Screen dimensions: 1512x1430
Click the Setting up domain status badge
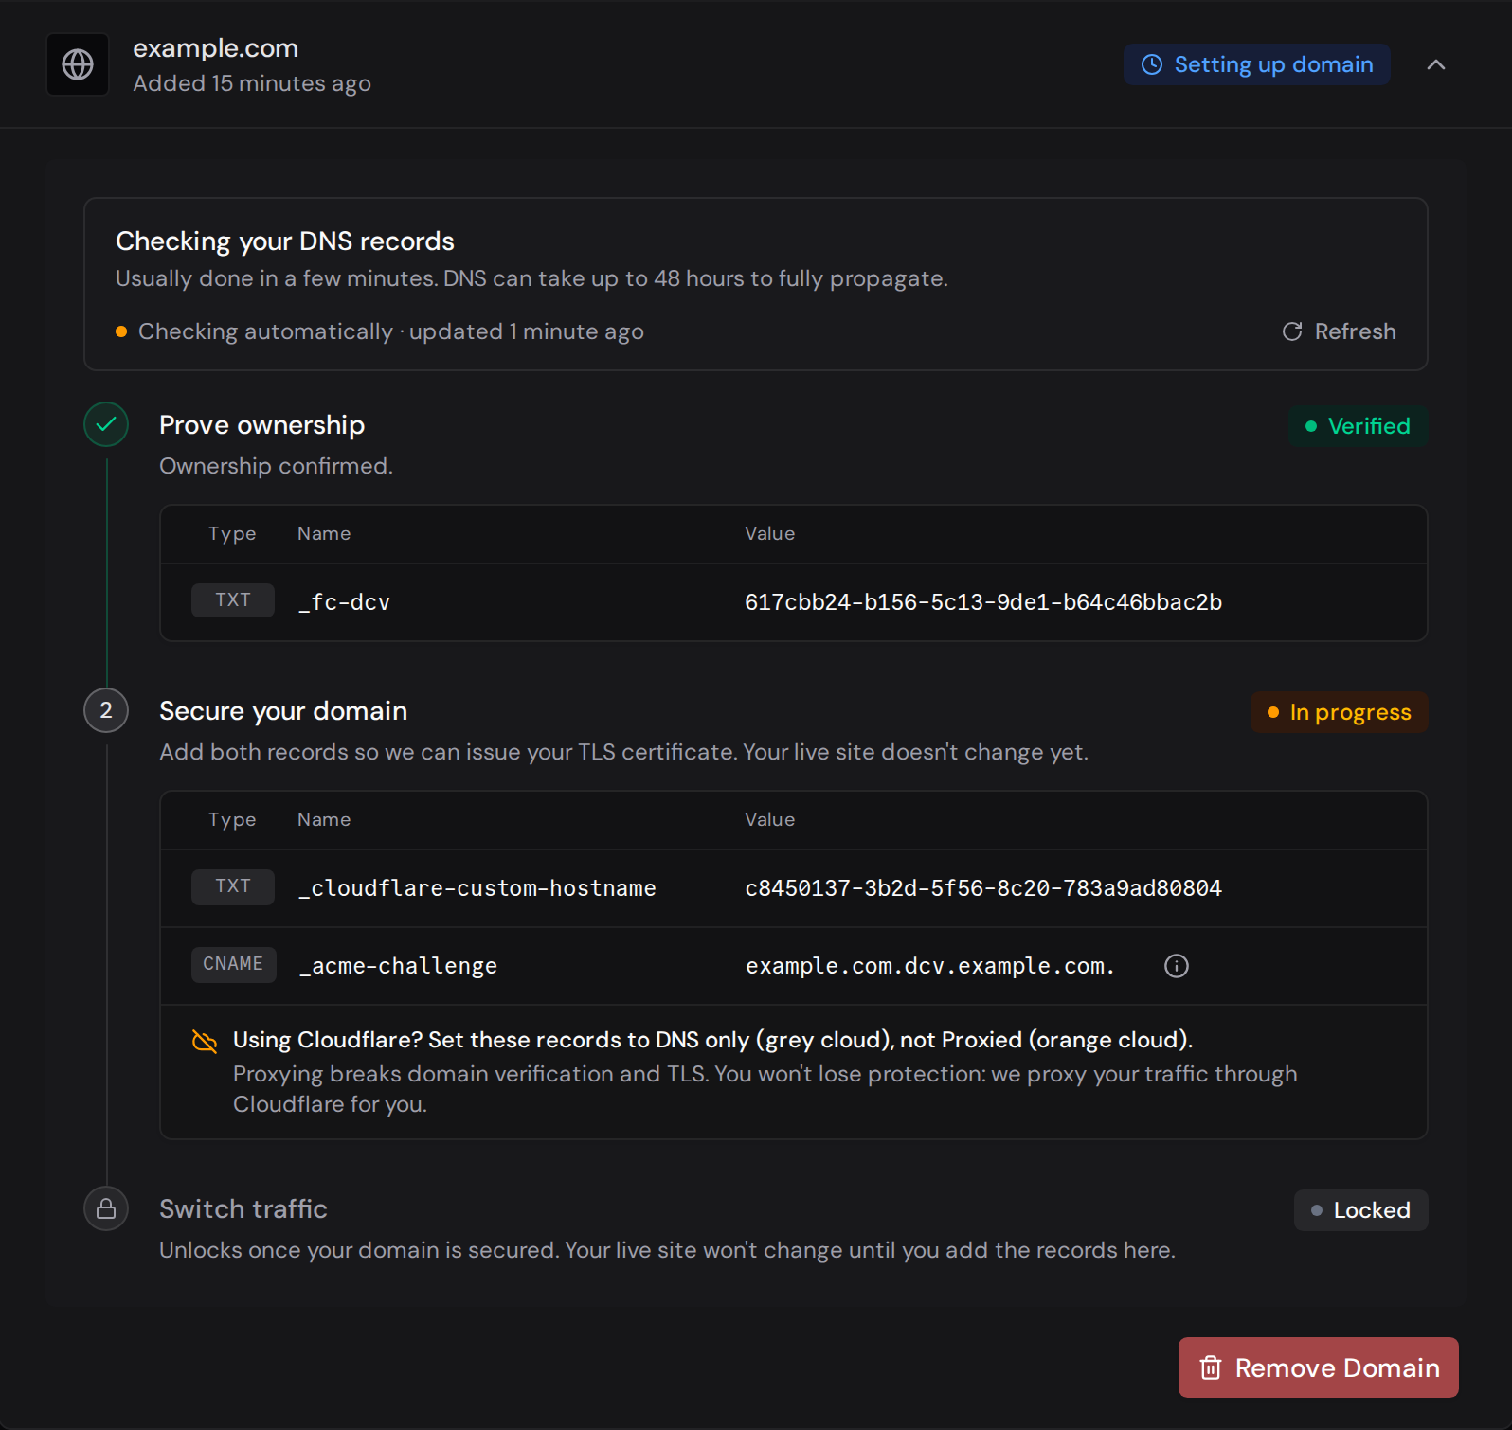1257,64
